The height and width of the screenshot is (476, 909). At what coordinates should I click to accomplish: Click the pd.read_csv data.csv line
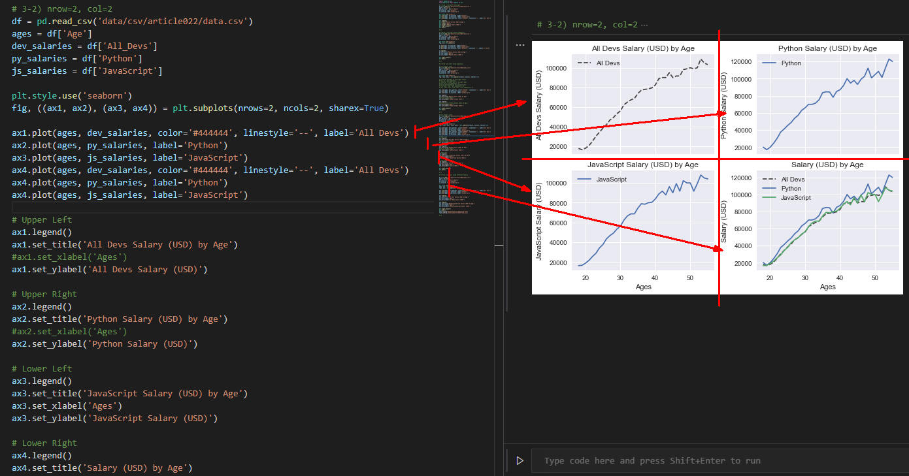[132, 21]
